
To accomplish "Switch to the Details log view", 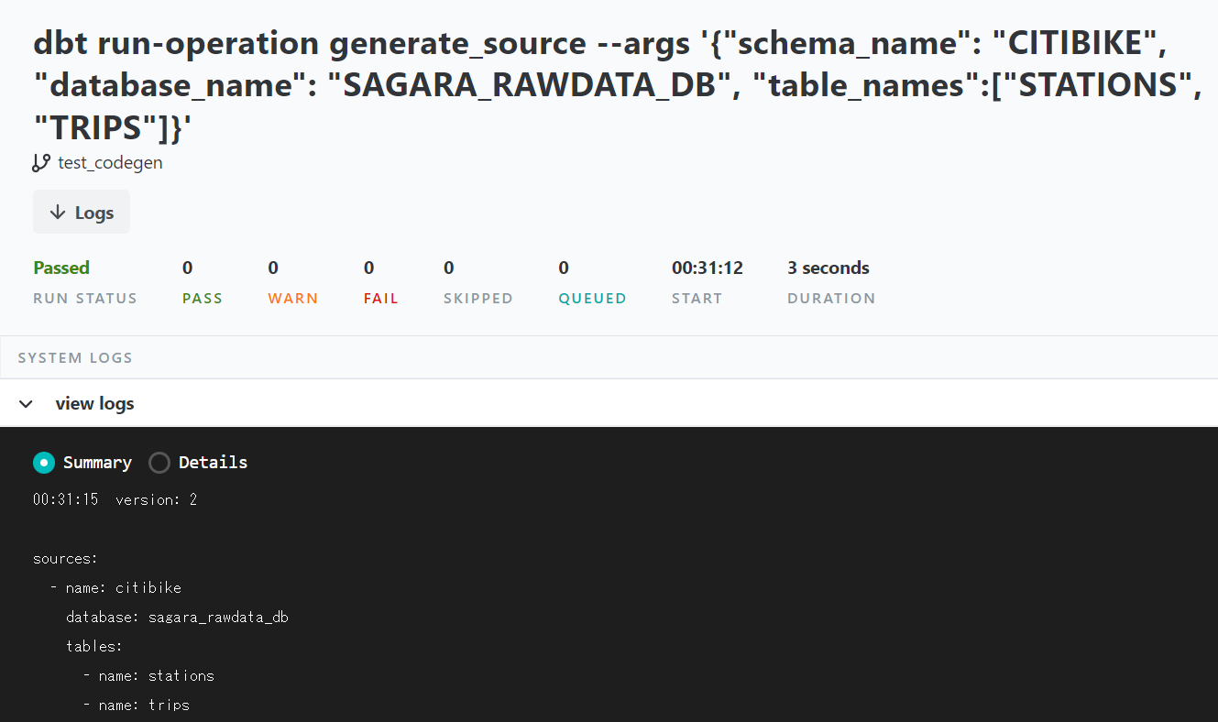I will (x=198, y=463).
